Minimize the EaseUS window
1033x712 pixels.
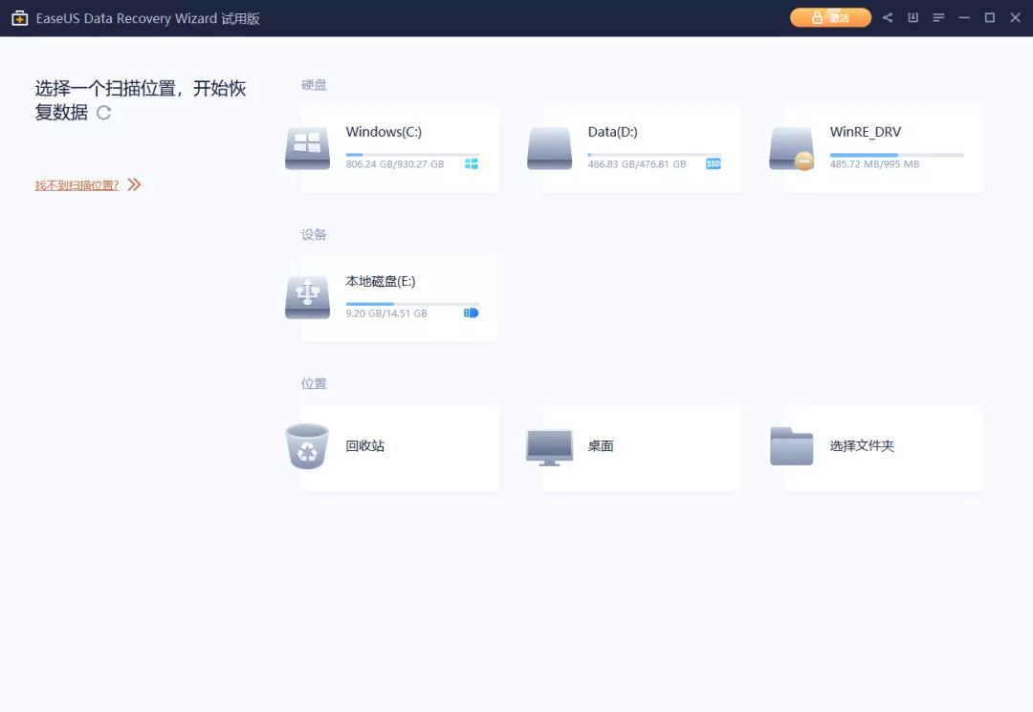tap(964, 18)
